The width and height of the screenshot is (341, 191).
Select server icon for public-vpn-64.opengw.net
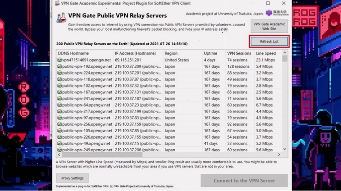60,105
